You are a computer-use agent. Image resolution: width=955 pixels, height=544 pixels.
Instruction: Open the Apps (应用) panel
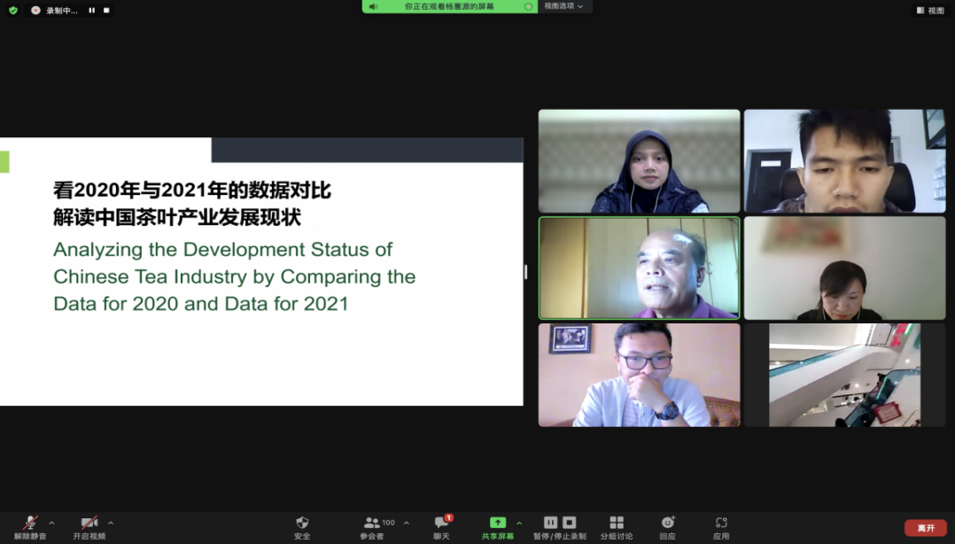tap(720, 525)
